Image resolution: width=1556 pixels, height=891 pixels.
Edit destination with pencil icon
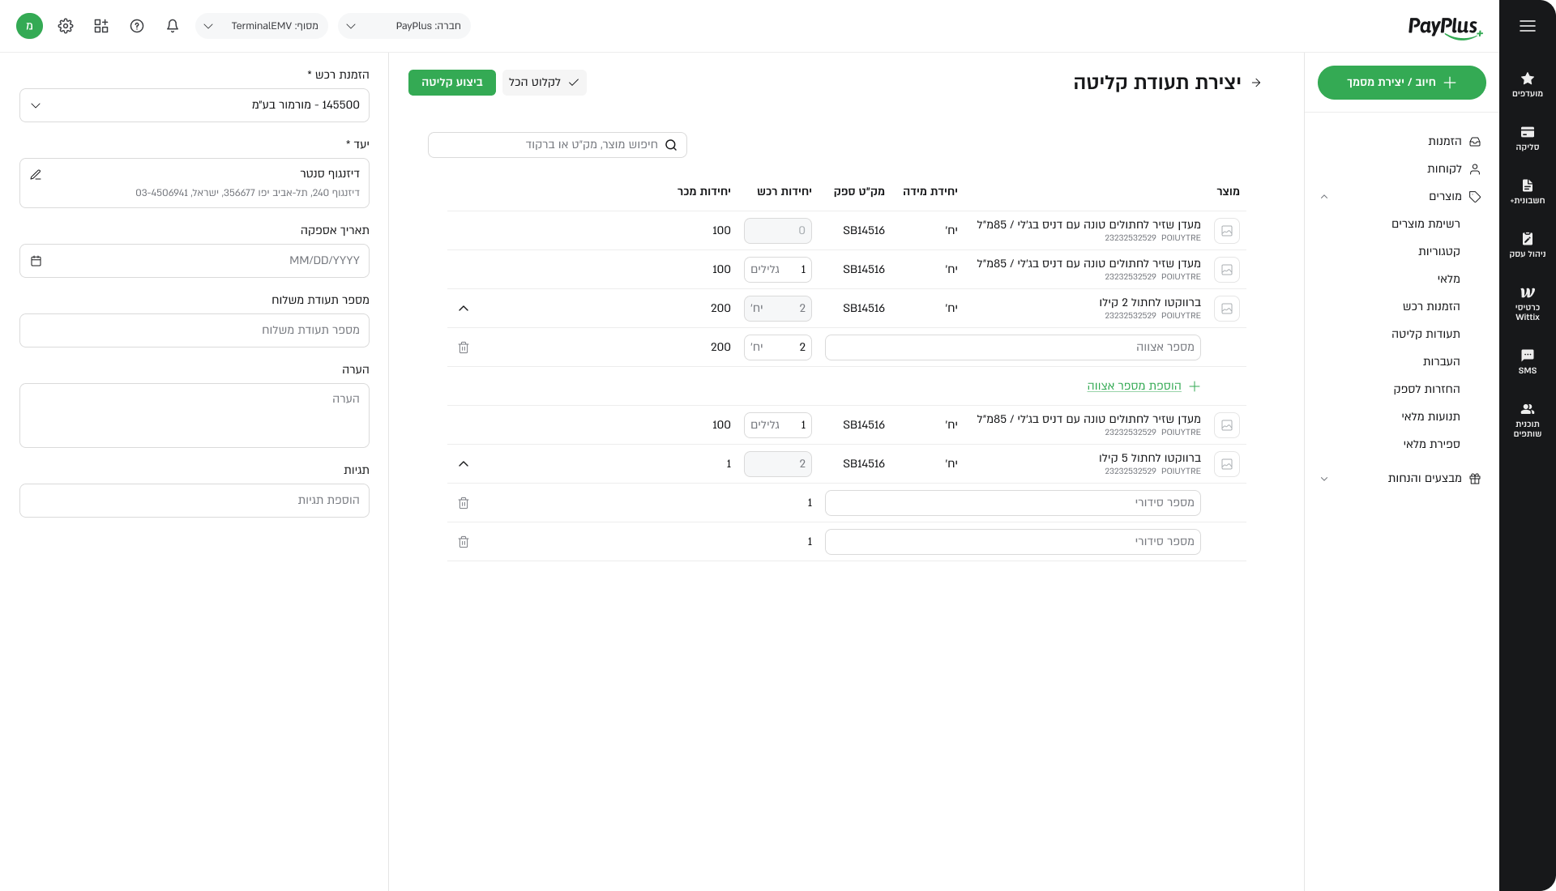pyautogui.click(x=36, y=175)
